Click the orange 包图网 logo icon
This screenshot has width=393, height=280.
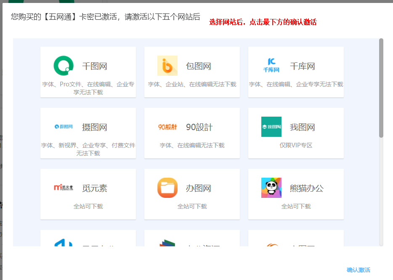click(167, 66)
